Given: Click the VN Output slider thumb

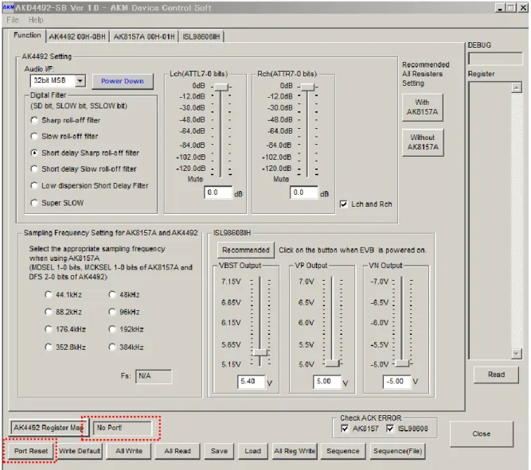Looking at the screenshot, I should pyautogui.click(x=402, y=363).
